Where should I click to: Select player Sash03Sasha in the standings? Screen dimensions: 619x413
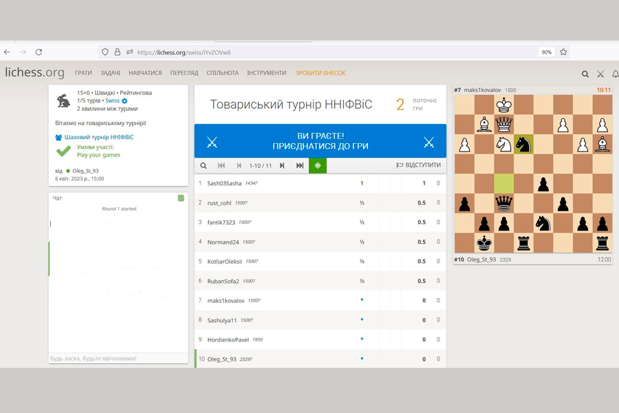click(224, 183)
